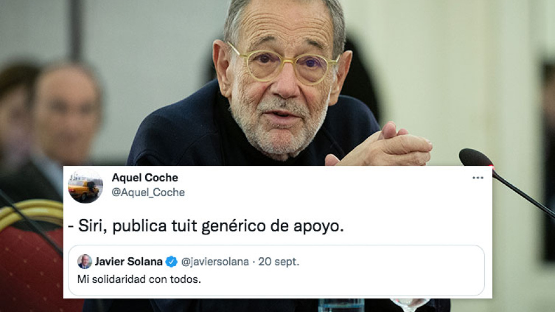Visit the @javiersolana handle

point(215,262)
